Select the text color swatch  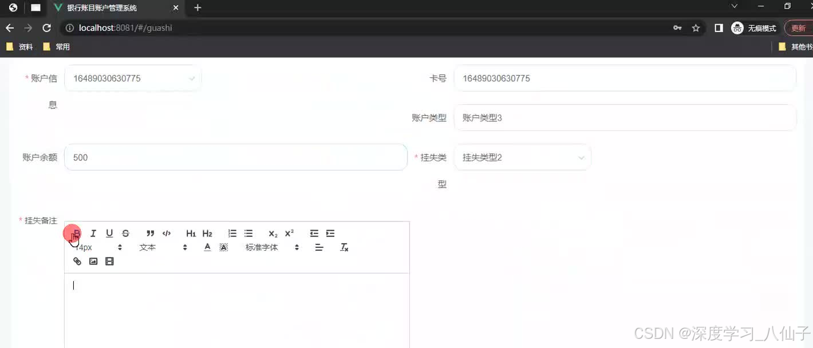pyautogui.click(x=207, y=247)
